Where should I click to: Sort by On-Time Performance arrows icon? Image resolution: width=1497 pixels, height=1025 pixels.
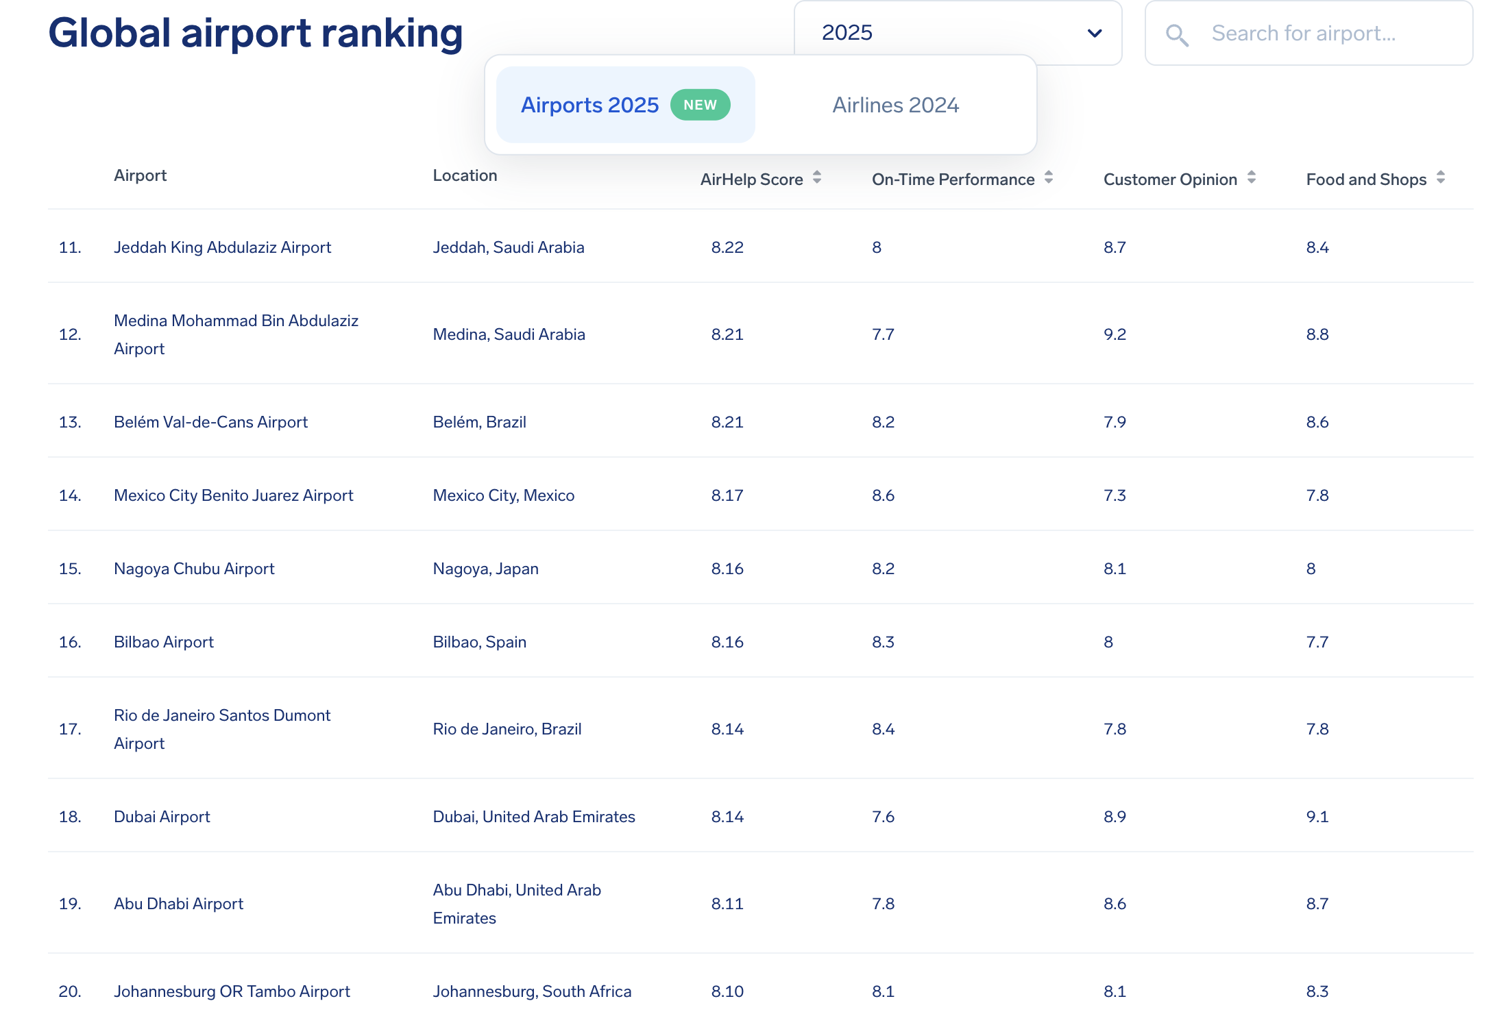(1048, 178)
